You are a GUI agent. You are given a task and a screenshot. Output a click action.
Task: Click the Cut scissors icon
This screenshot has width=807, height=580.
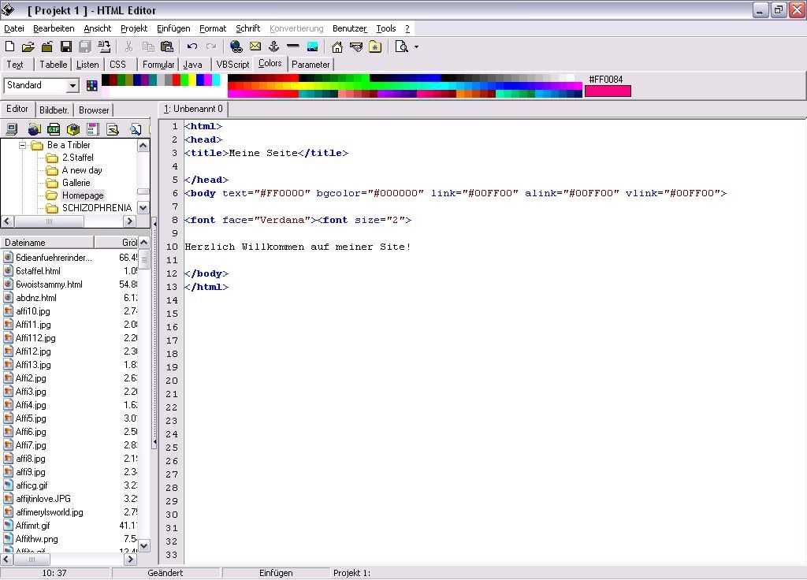129,46
